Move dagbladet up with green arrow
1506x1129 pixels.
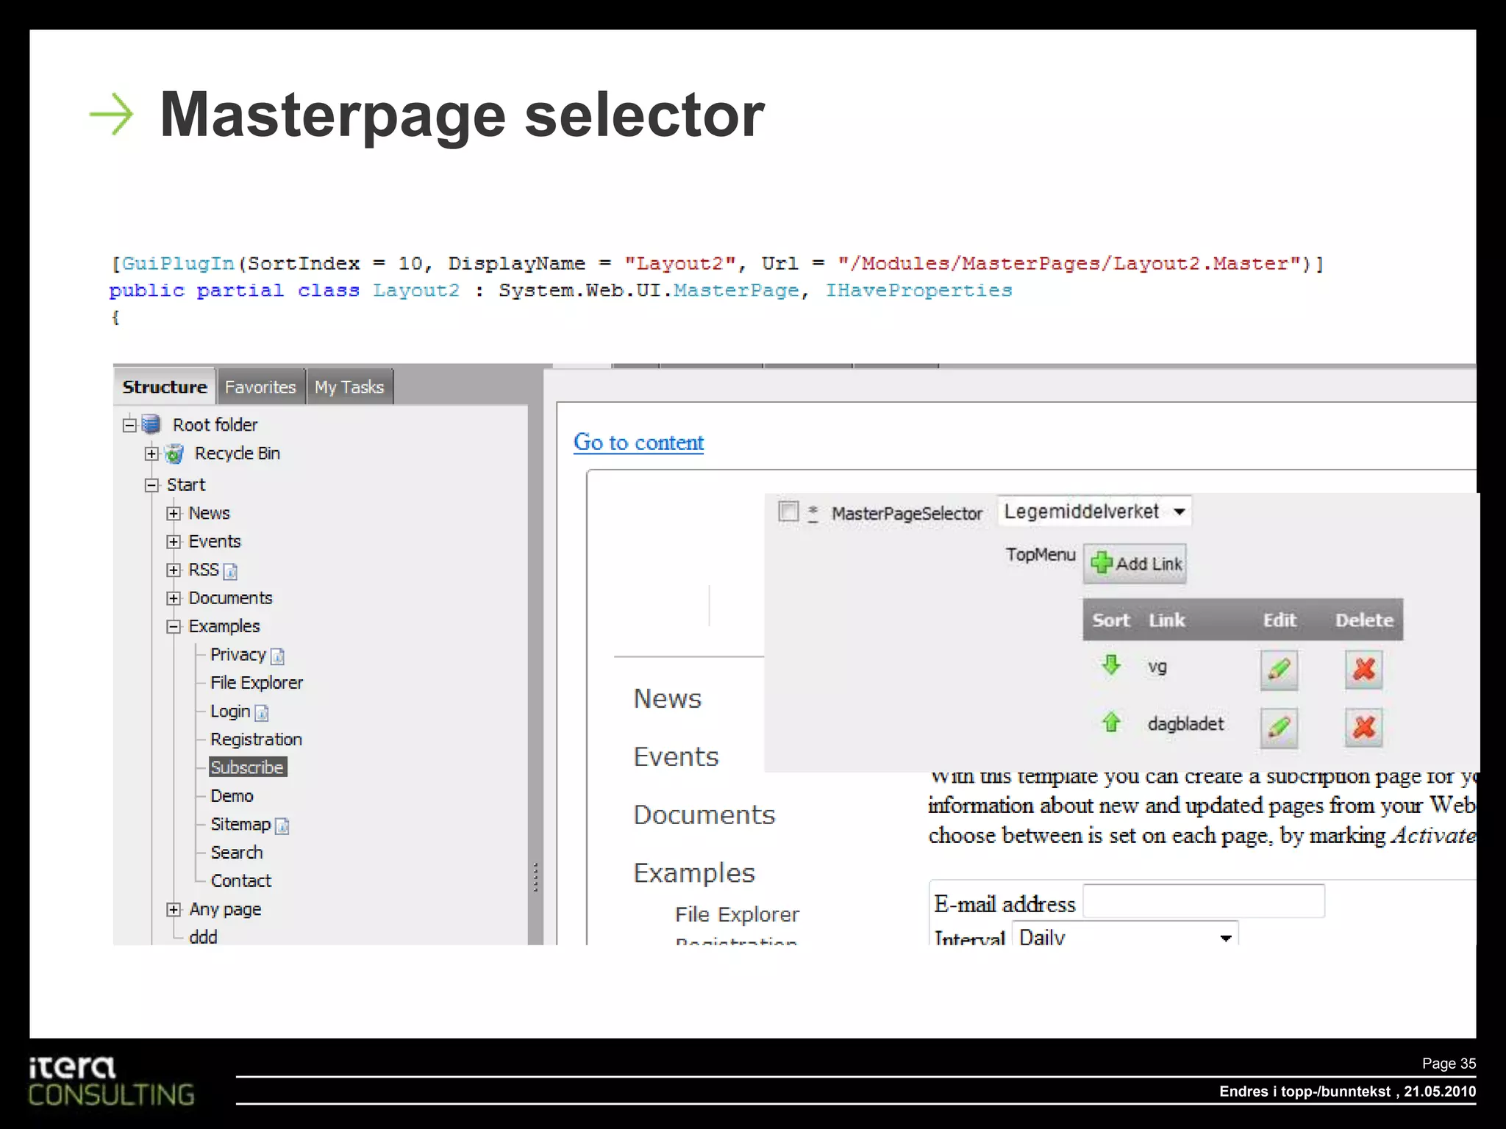[x=1111, y=723]
